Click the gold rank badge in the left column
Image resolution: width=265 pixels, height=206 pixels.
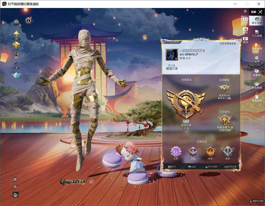[16, 35]
